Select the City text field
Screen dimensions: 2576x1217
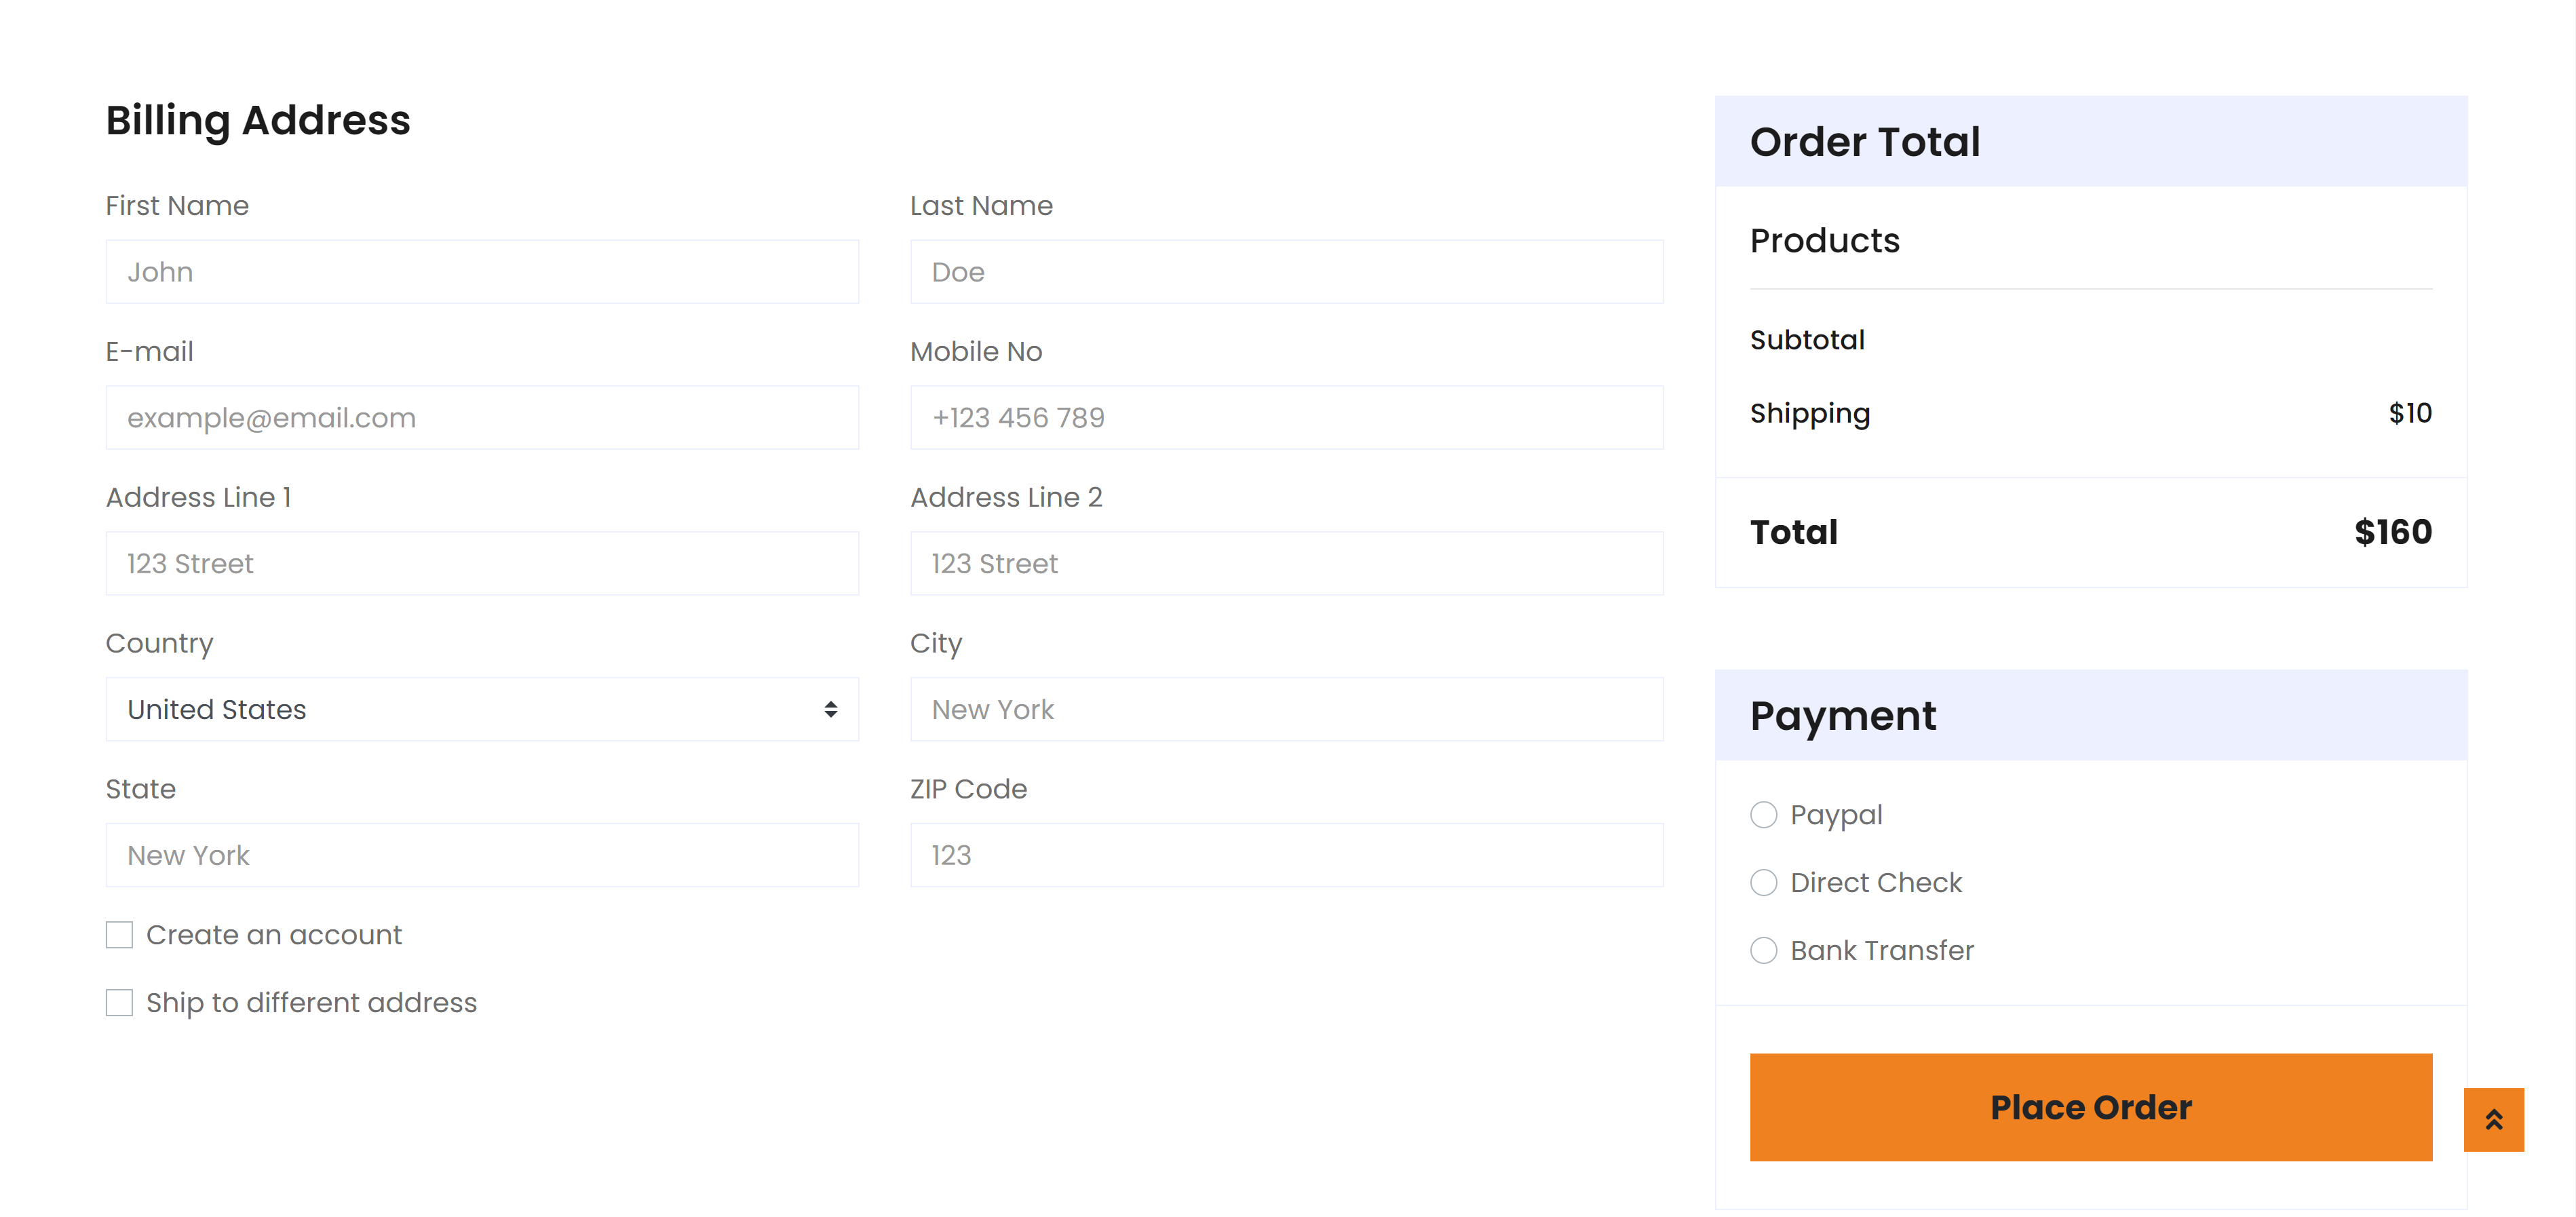1286,709
